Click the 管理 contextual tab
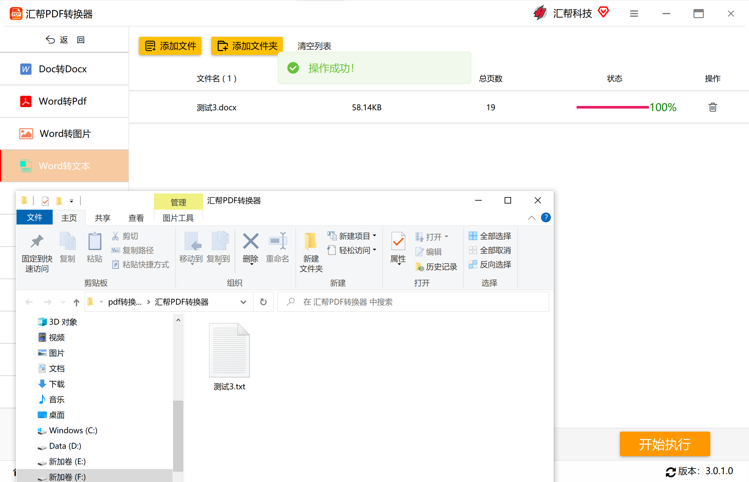749x482 pixels. 179,202
